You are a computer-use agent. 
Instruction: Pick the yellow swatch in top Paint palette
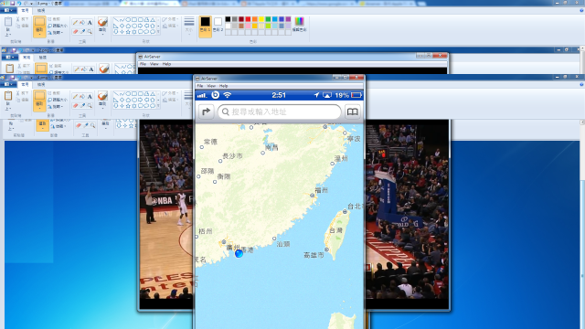click(261, 19)
